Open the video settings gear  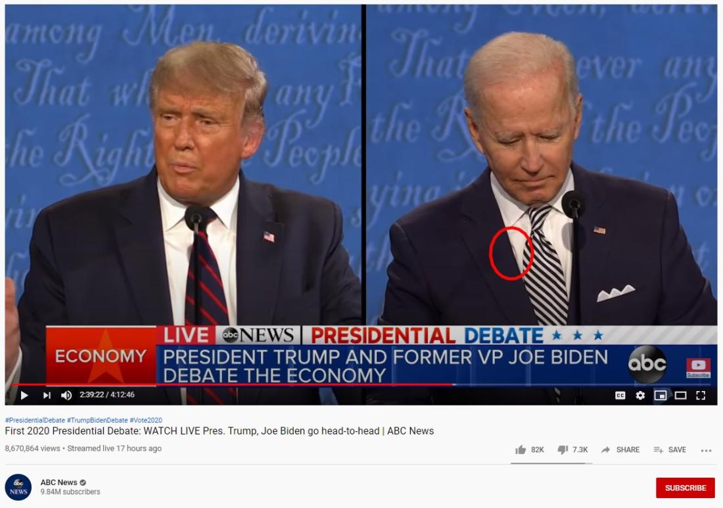click(x=640, y=396)
